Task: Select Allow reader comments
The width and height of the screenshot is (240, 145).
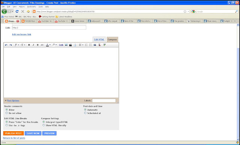Action: coord(7,109)
